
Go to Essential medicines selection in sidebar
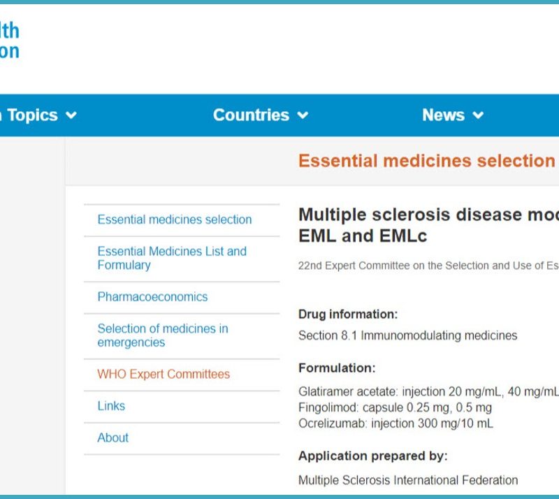coord(175,219)
